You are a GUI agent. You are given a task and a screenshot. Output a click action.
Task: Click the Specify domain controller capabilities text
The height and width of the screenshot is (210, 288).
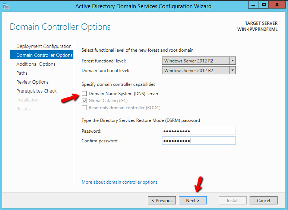click(118, 84)
